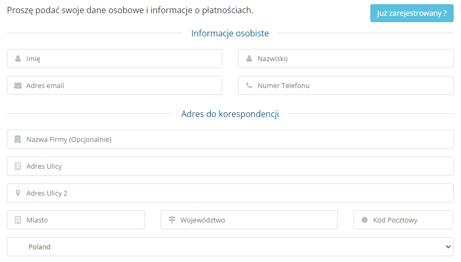The width and height of the screenshot is (461, 262).
Task: Click the signpost icon beside Województwo
Action: coord(172,220)
